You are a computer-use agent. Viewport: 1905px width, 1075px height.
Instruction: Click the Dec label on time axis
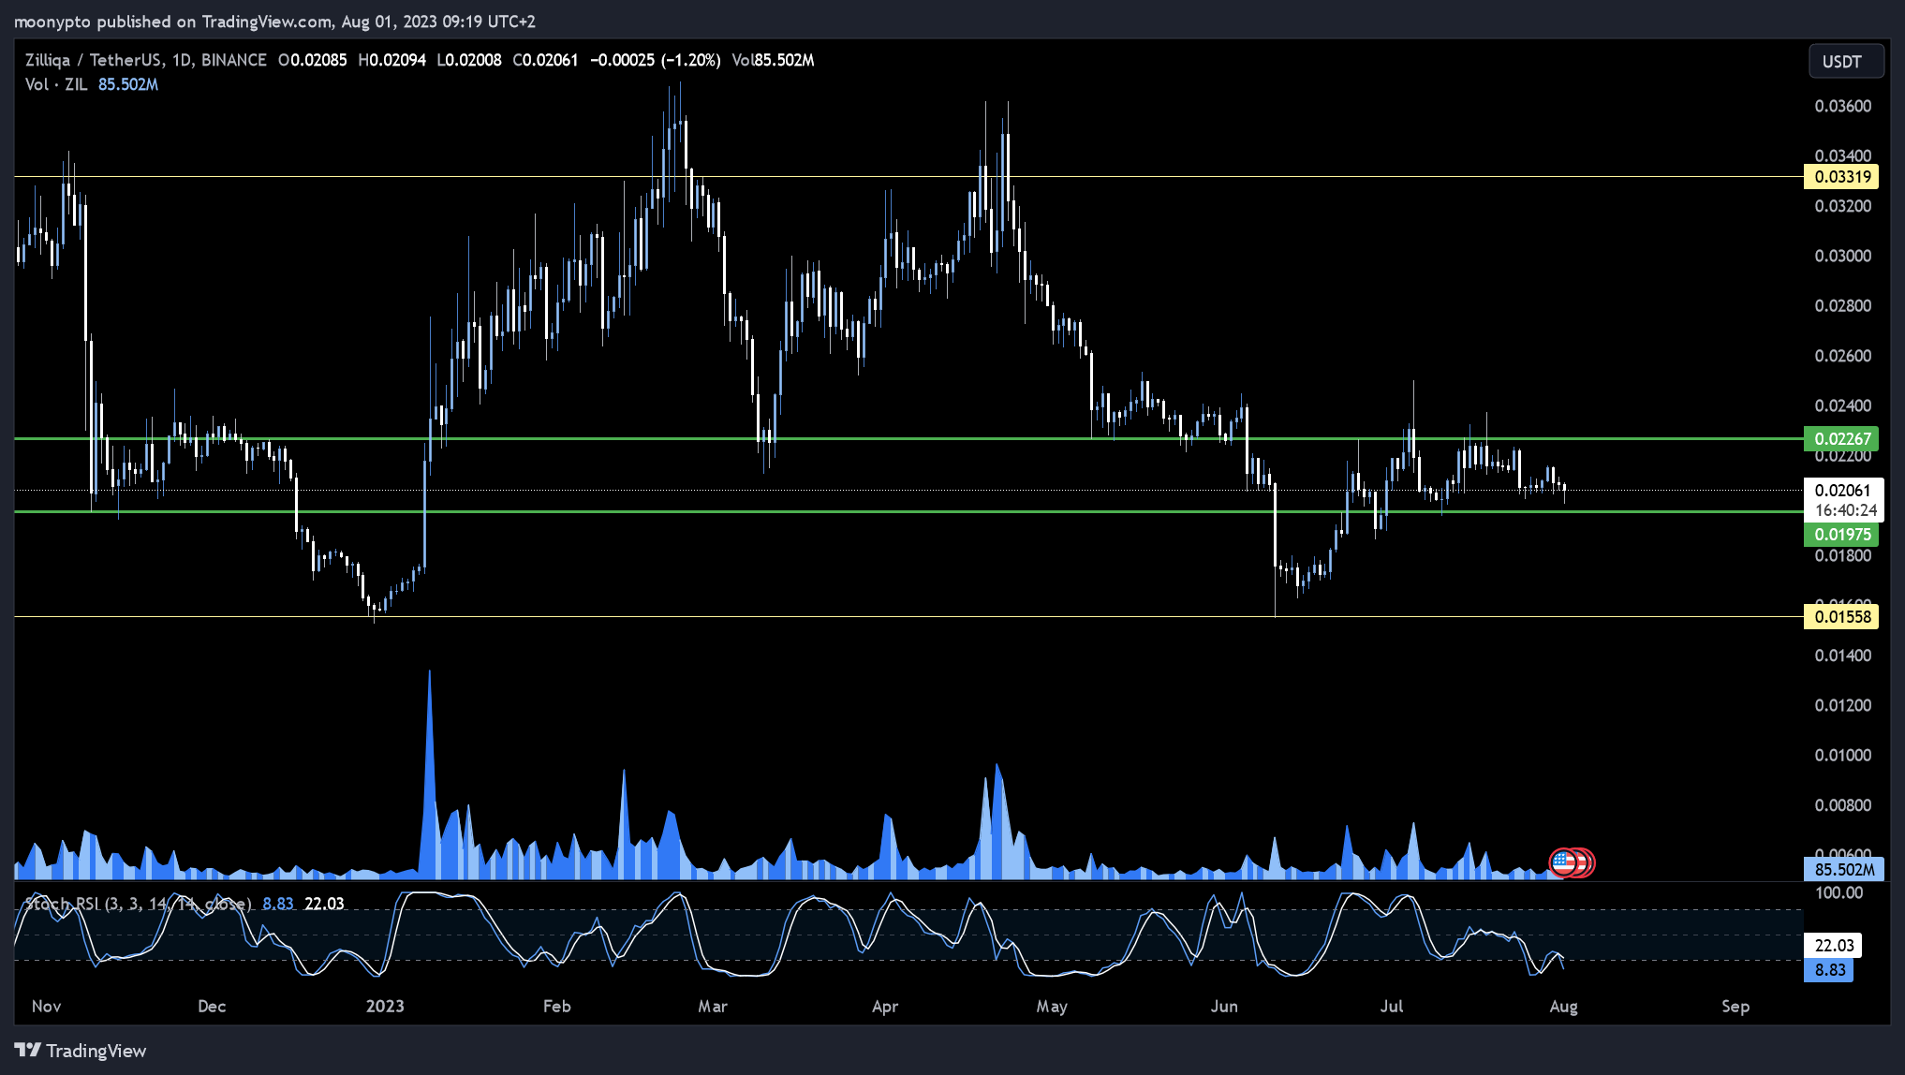click(212, 1007)
